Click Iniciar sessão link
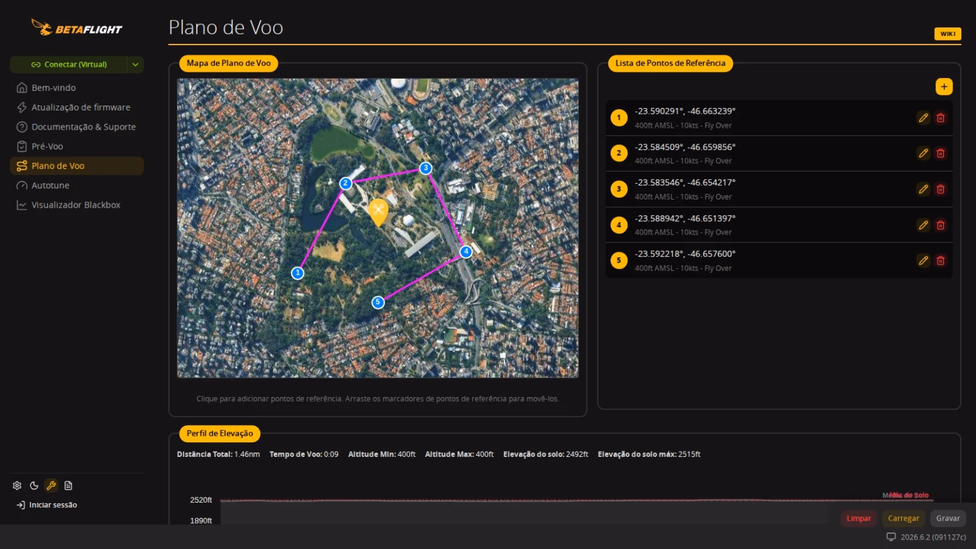 (46, 505)
